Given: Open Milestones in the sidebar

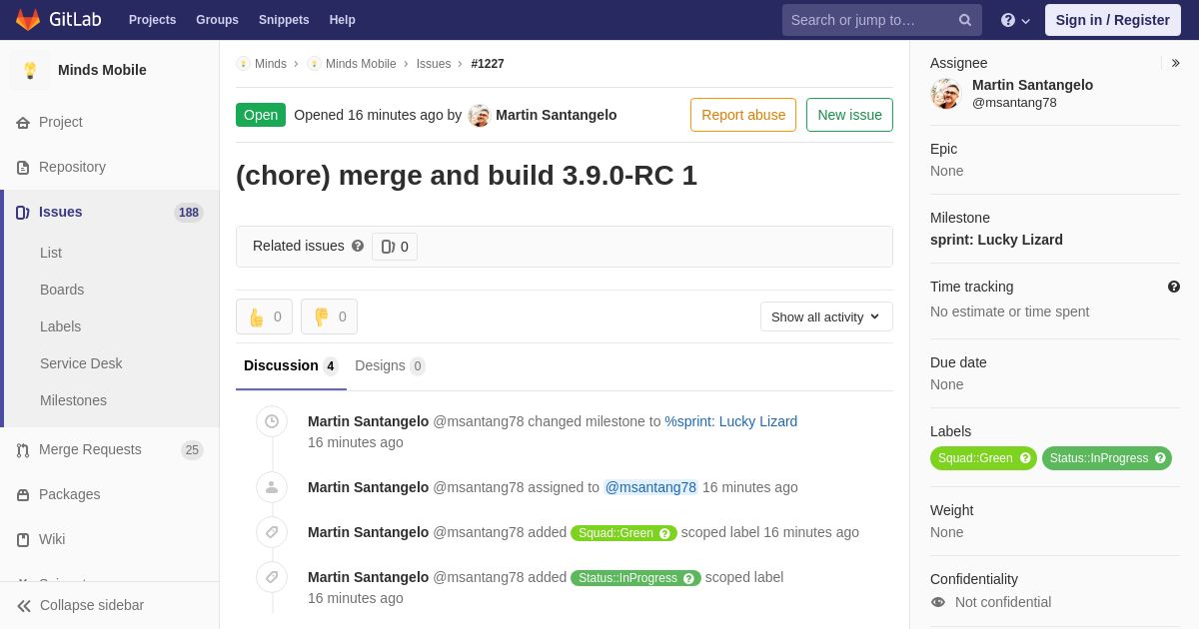Looking at the screenshot, I should click(x=73, y=400).
